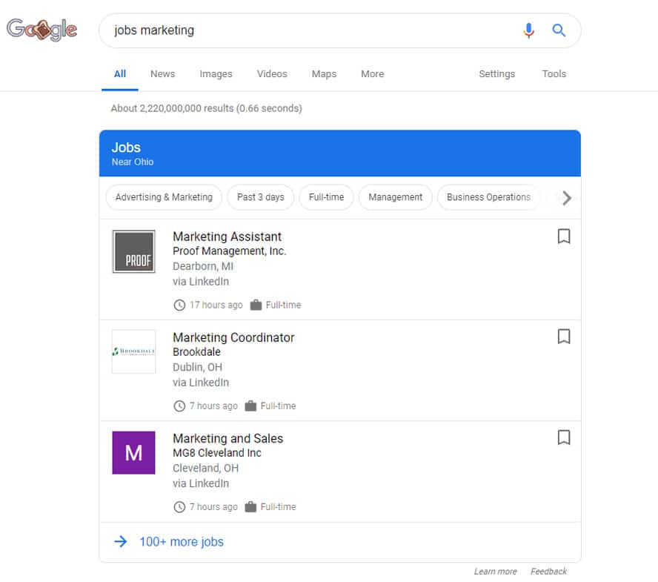
Task: Open the News tab
Action: [162, 74]
